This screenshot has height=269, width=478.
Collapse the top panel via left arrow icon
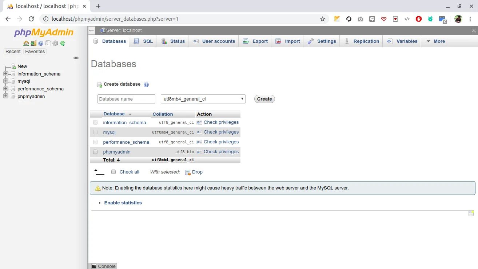tap(92, 30)
